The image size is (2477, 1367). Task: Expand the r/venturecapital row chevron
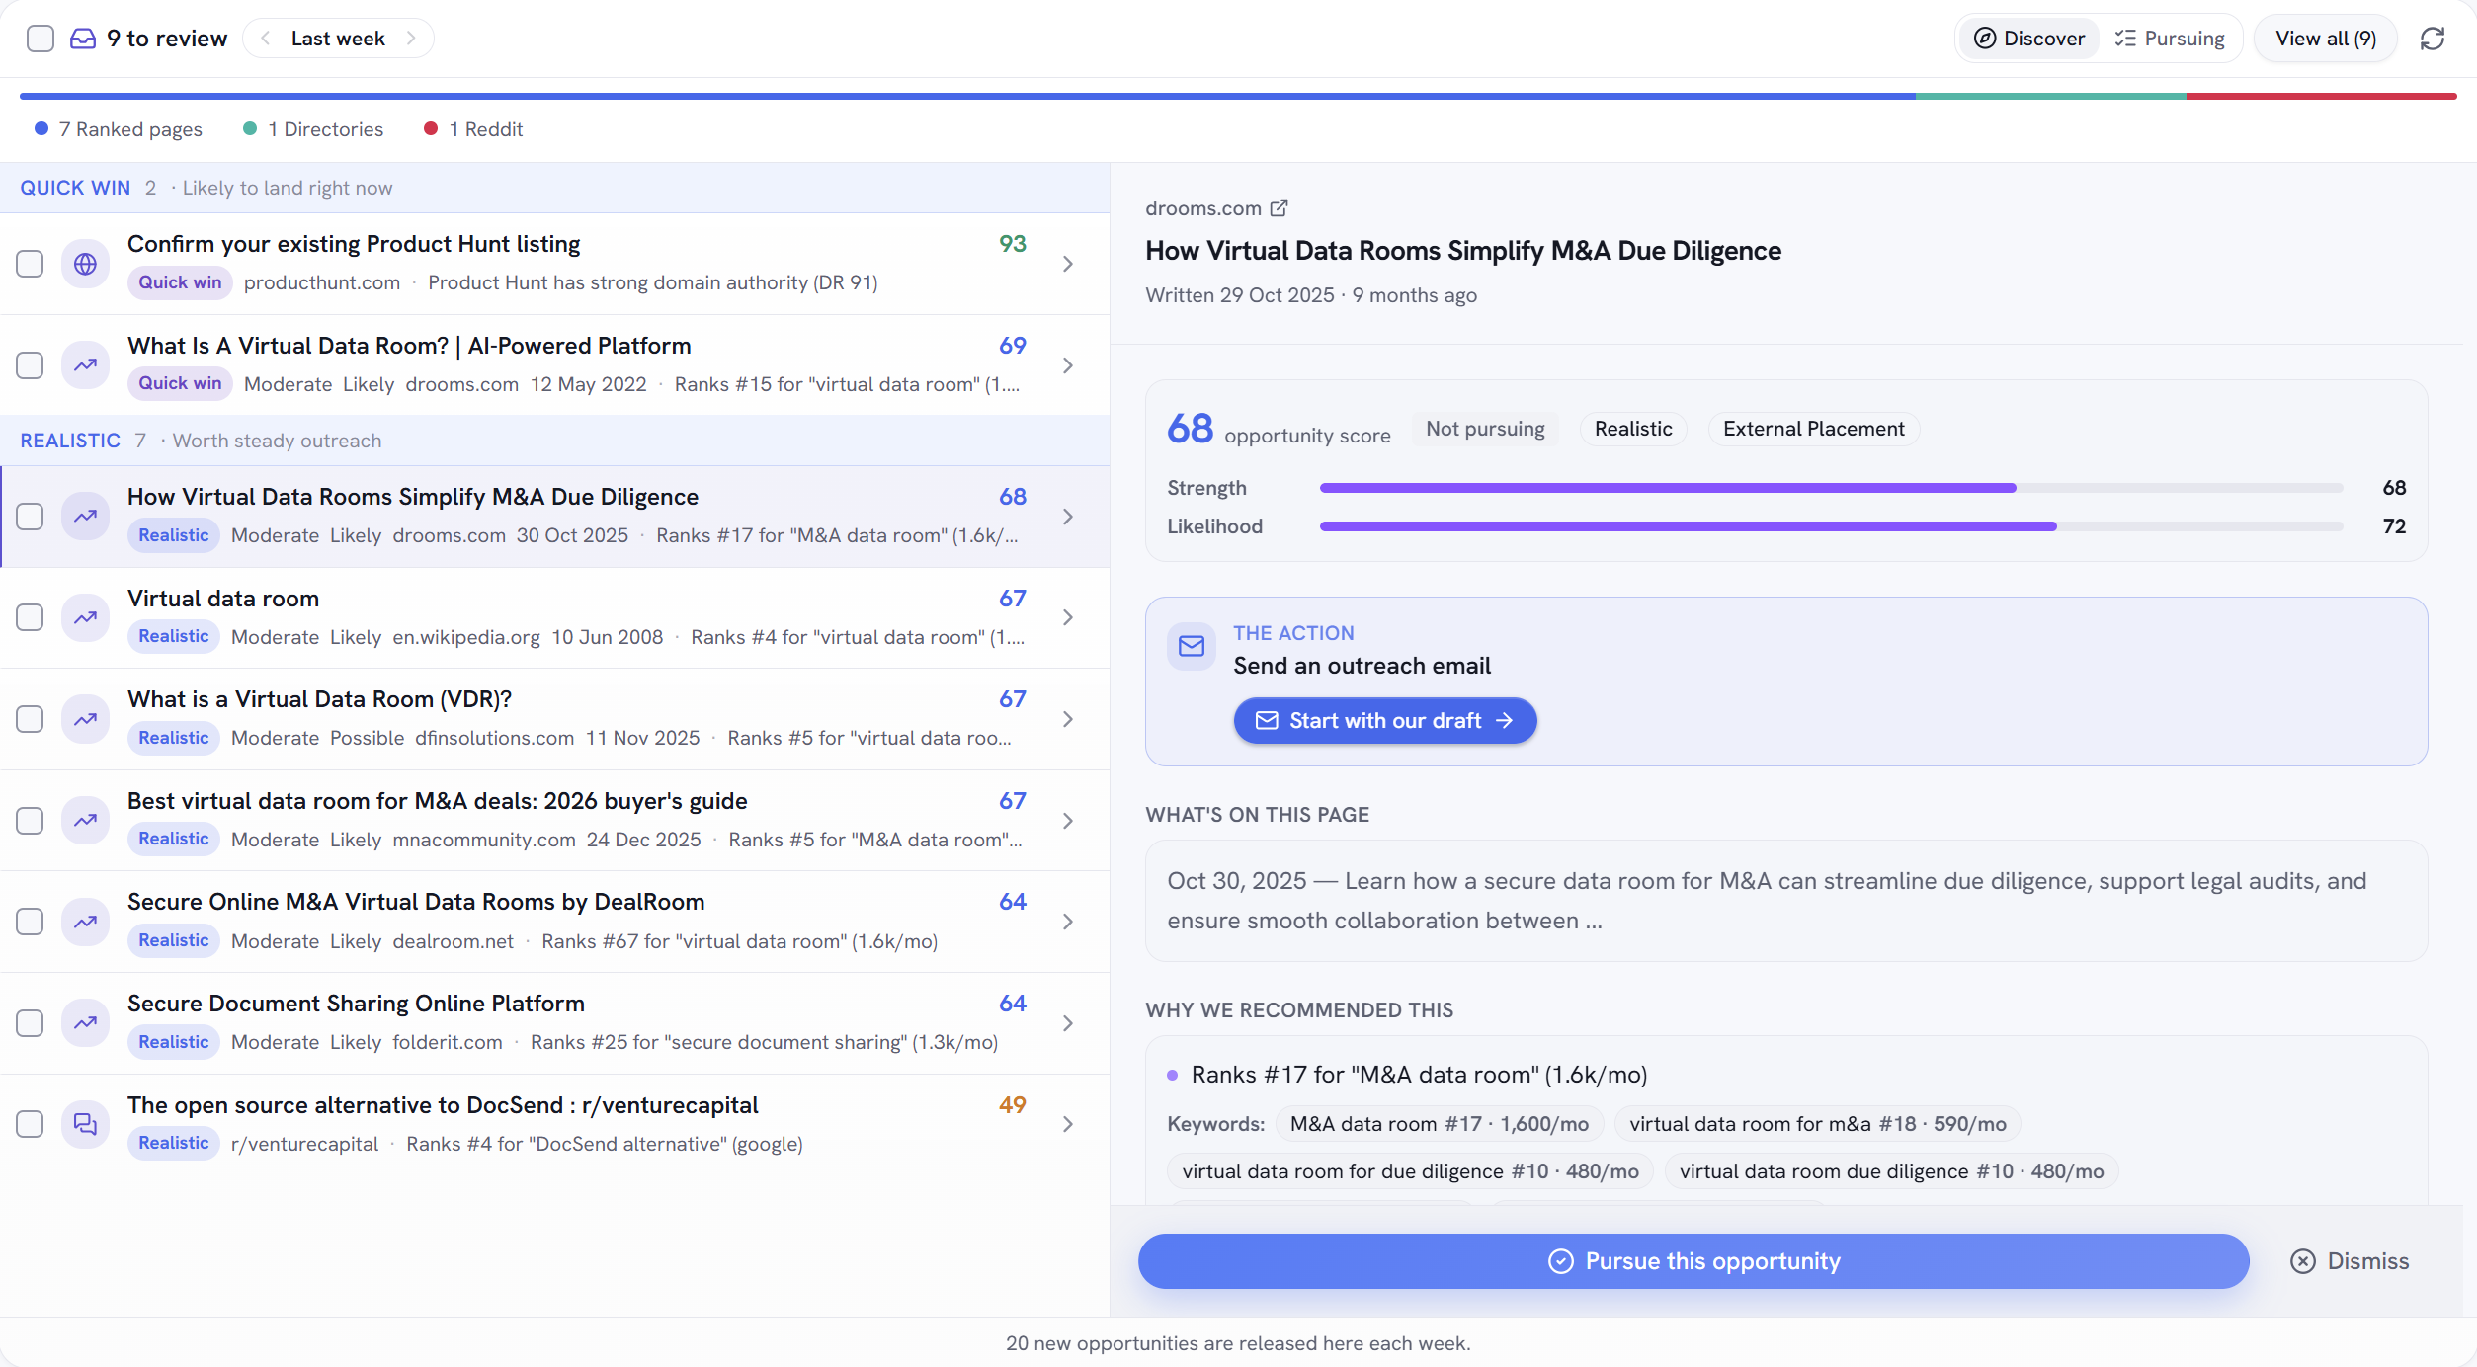click(1068, 1124)
